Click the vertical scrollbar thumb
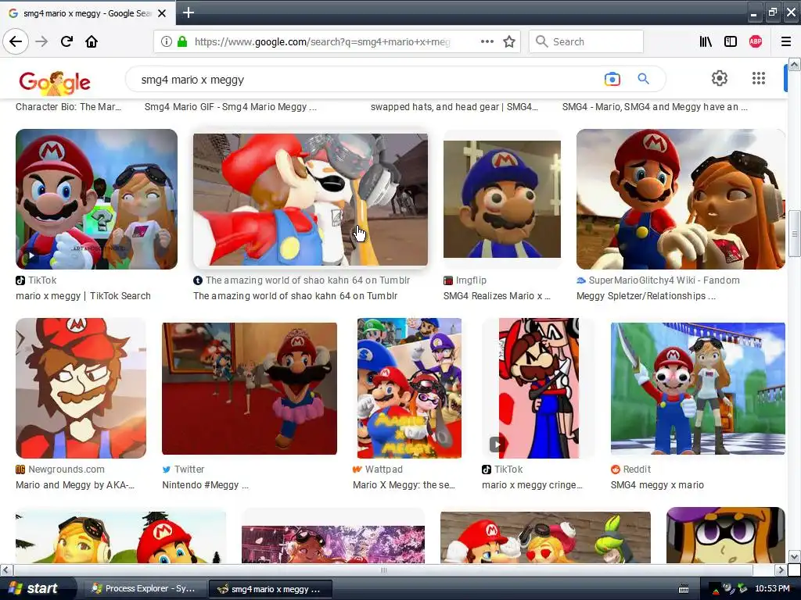The width and height of the screenshot is (801, 600). tap(794, 233)
